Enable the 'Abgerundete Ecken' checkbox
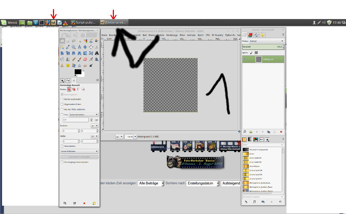The width and height of the screenshot is (346, 214). click(62, 104)
